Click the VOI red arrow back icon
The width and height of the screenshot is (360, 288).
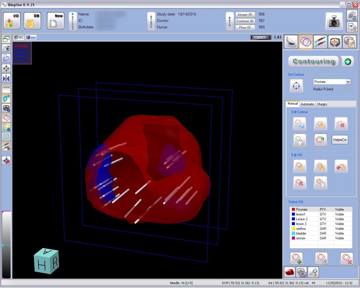coord(341,166)
